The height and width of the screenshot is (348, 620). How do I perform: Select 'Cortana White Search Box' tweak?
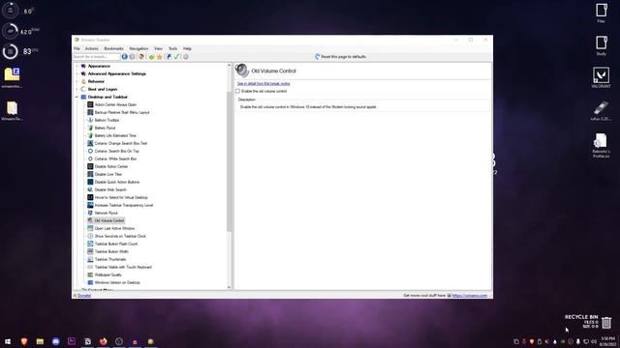coord(115,159)
